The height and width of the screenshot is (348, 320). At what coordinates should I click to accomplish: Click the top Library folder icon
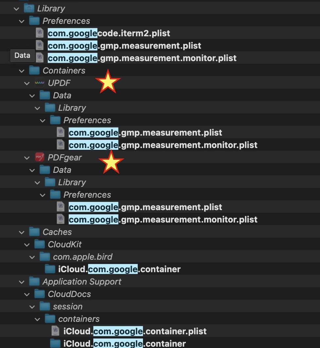click(x=29, y=8)
